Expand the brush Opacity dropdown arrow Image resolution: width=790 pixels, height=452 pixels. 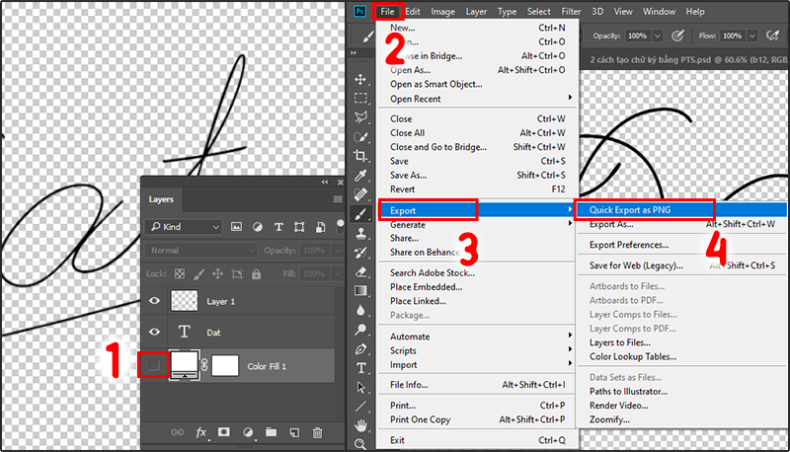pos(658,36)
